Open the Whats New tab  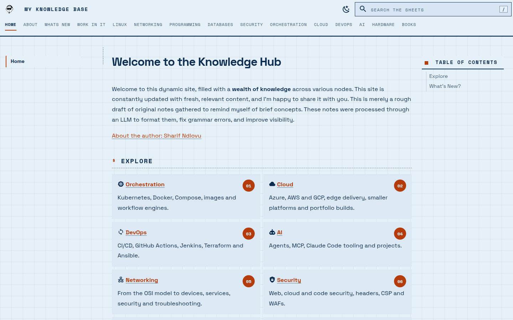click(57, 25)
